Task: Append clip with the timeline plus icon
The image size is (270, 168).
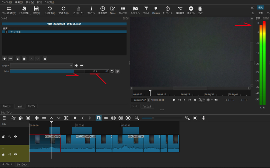Action: coord(37,118)
